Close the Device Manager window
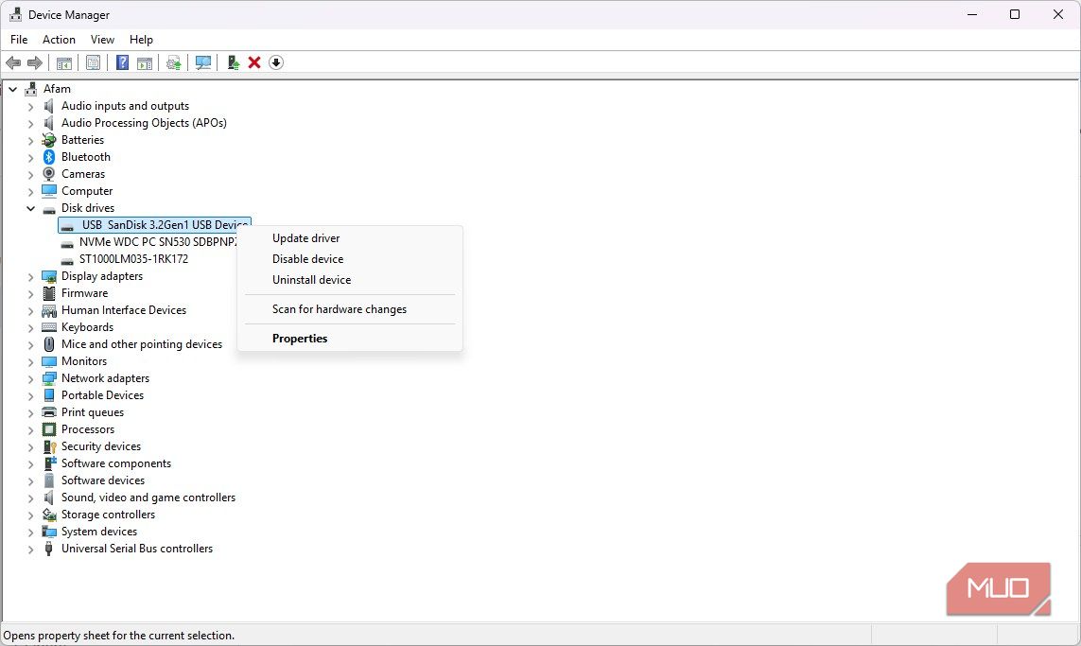This screenshot has height=646, width=1081. click(1058, 14)
